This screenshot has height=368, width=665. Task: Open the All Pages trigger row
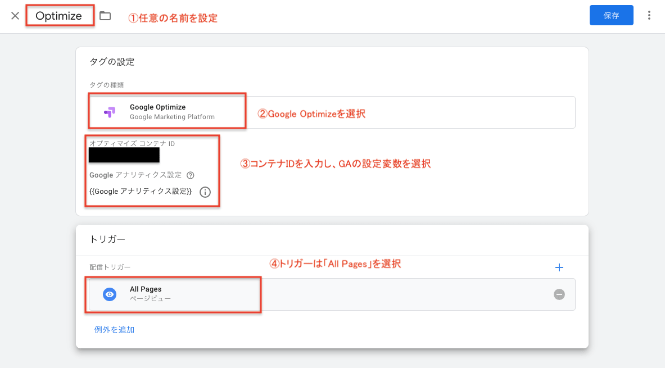point(332,294)
